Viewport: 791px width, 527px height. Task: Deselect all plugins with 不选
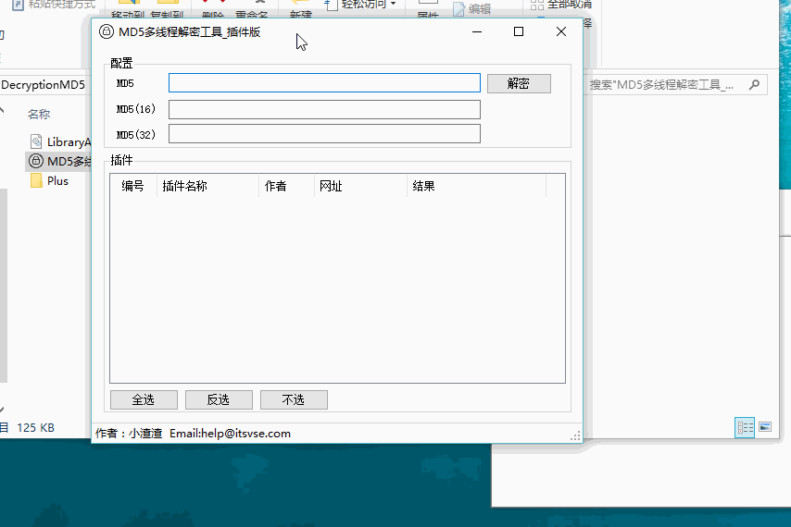294,399
